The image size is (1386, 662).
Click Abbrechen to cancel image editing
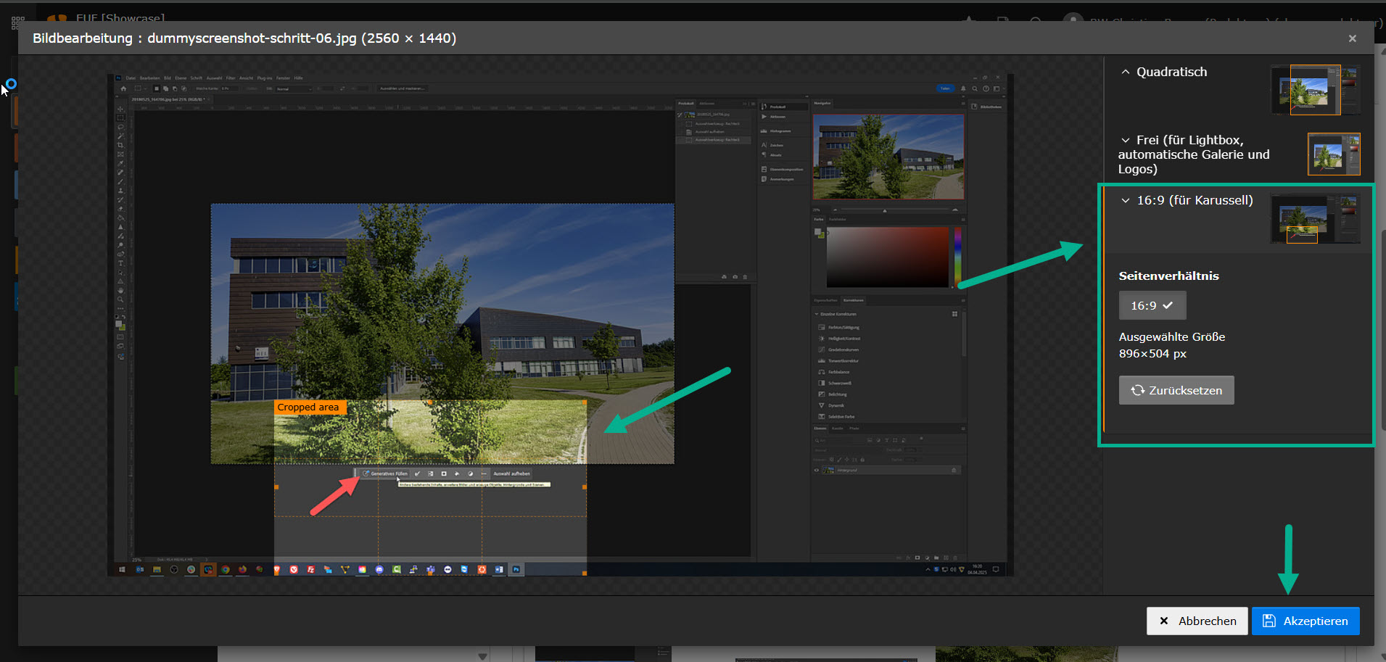1197,621
